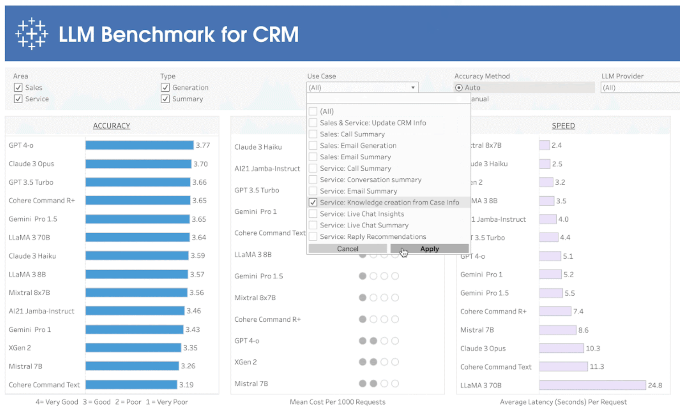680x413 pixels.
Task: Check Service: Call Summary option
Action: (313, 168)
